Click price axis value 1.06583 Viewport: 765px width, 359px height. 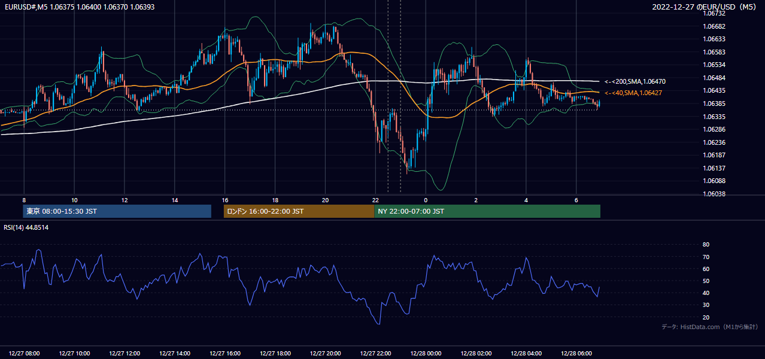tap(714, 52)
